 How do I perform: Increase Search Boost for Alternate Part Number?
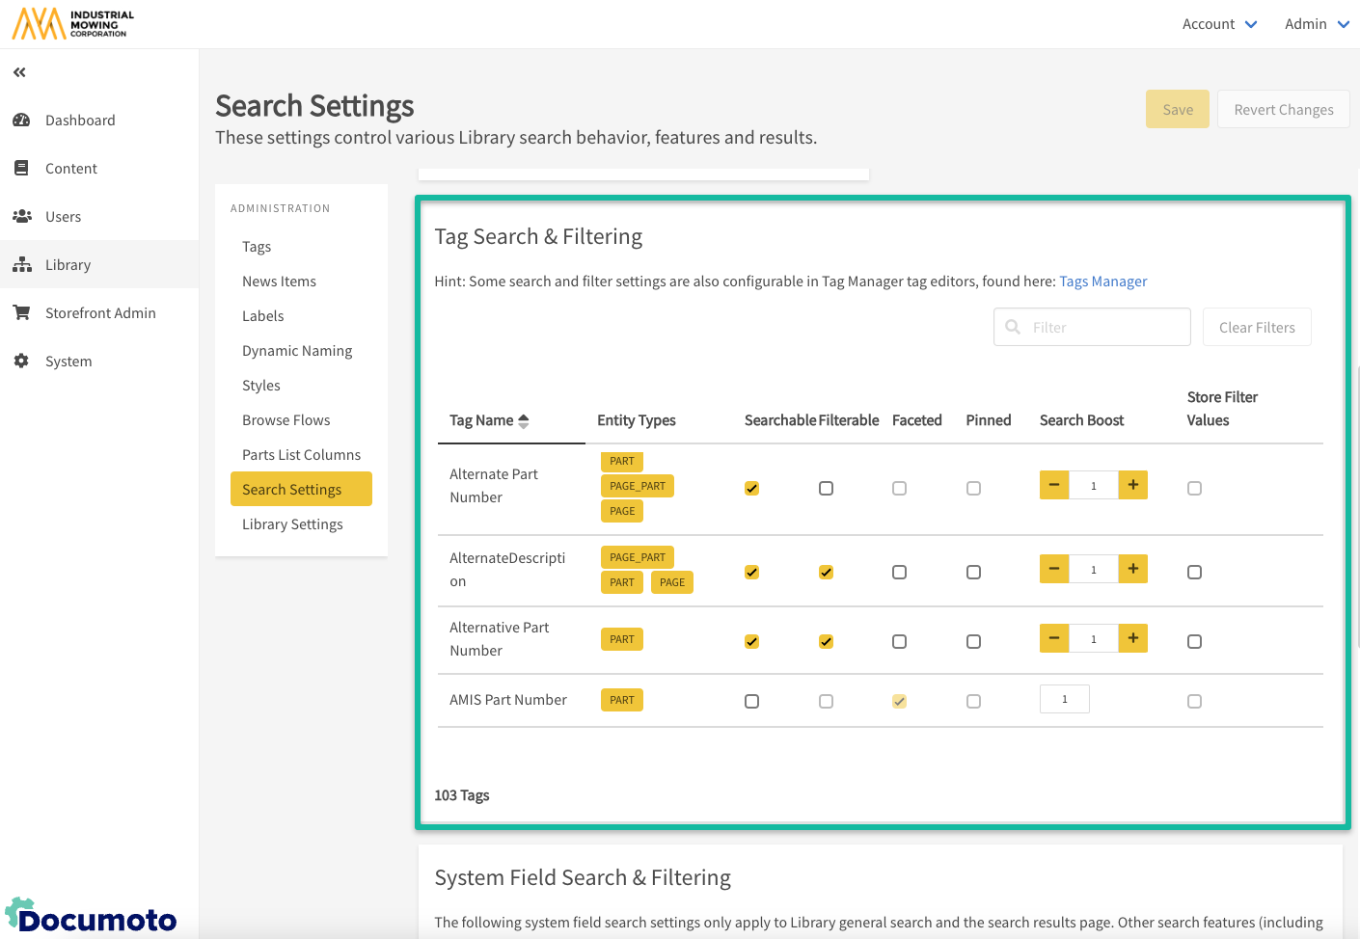click(1133, 485)
